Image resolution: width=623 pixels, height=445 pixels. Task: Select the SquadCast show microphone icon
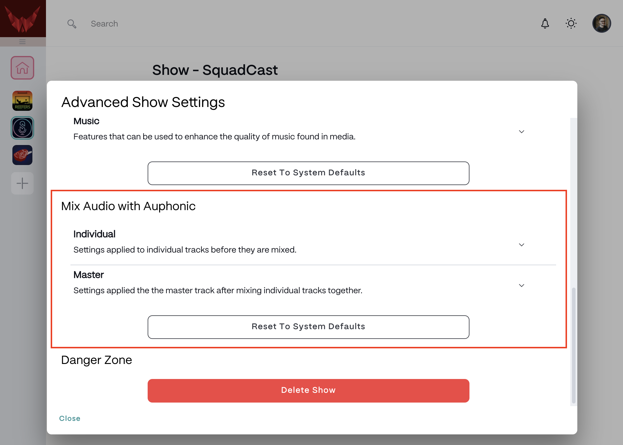[22, 128]
